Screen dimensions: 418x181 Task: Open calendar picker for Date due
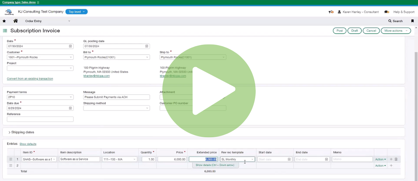pos(70,108)
